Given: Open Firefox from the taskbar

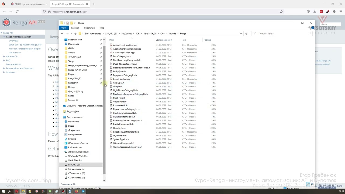Looking at the screenshot, I should click(x=77, y=191).
